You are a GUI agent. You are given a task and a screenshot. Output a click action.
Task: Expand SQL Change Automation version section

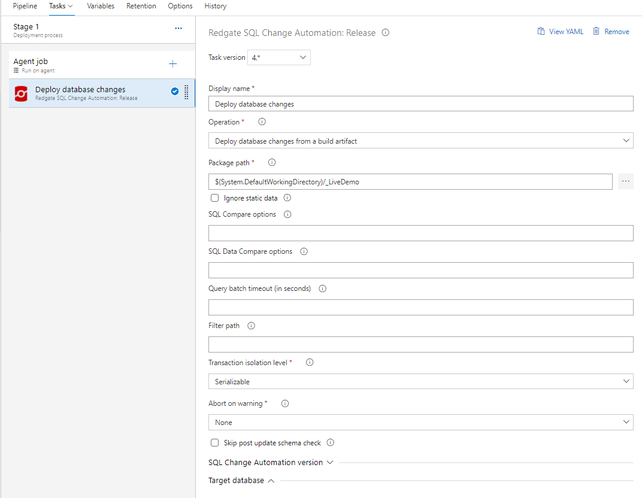pyautogui.click(x=271, y=463)
